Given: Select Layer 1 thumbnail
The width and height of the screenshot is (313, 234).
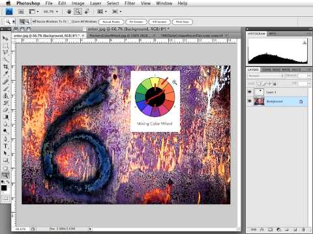Looking at the screenshot, I should 259,92.
